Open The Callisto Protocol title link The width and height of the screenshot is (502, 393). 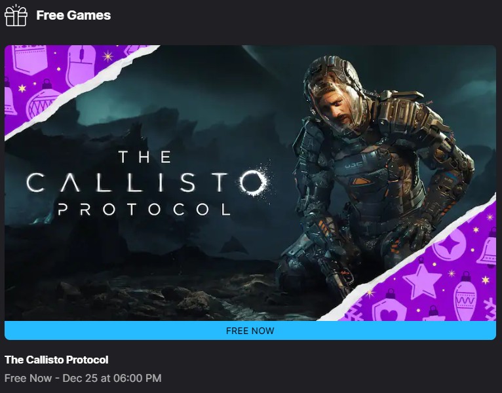pos(56,360)
